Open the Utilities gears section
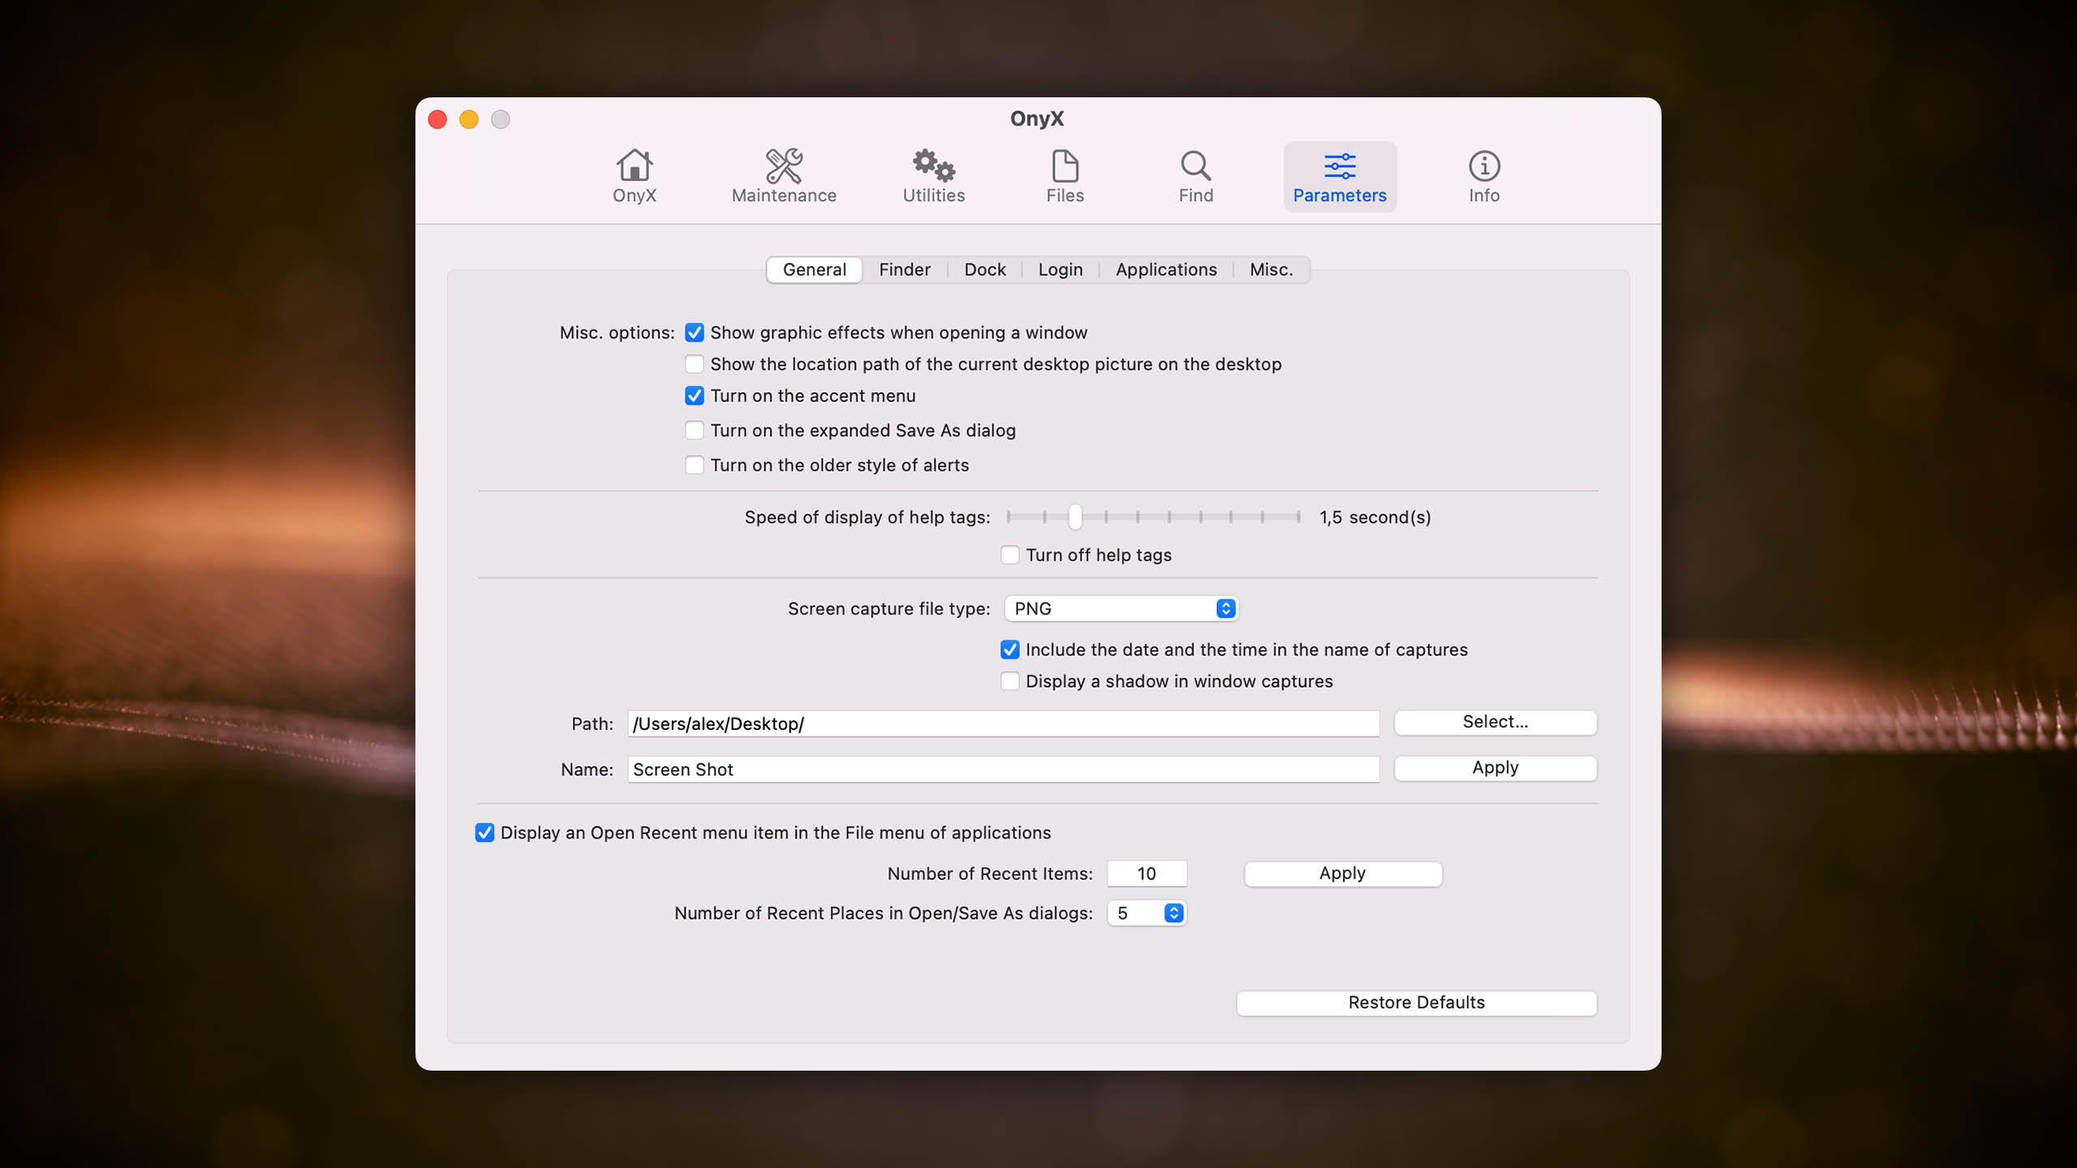The height and width of the screenshot is (1168, 2077). 934,177
